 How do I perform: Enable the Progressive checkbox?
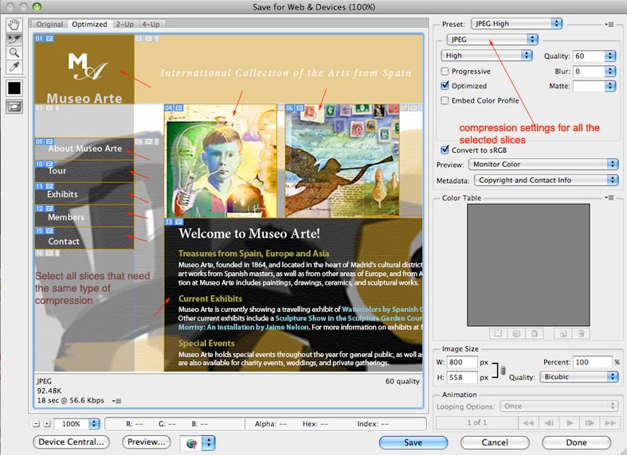tap(445, 72)
